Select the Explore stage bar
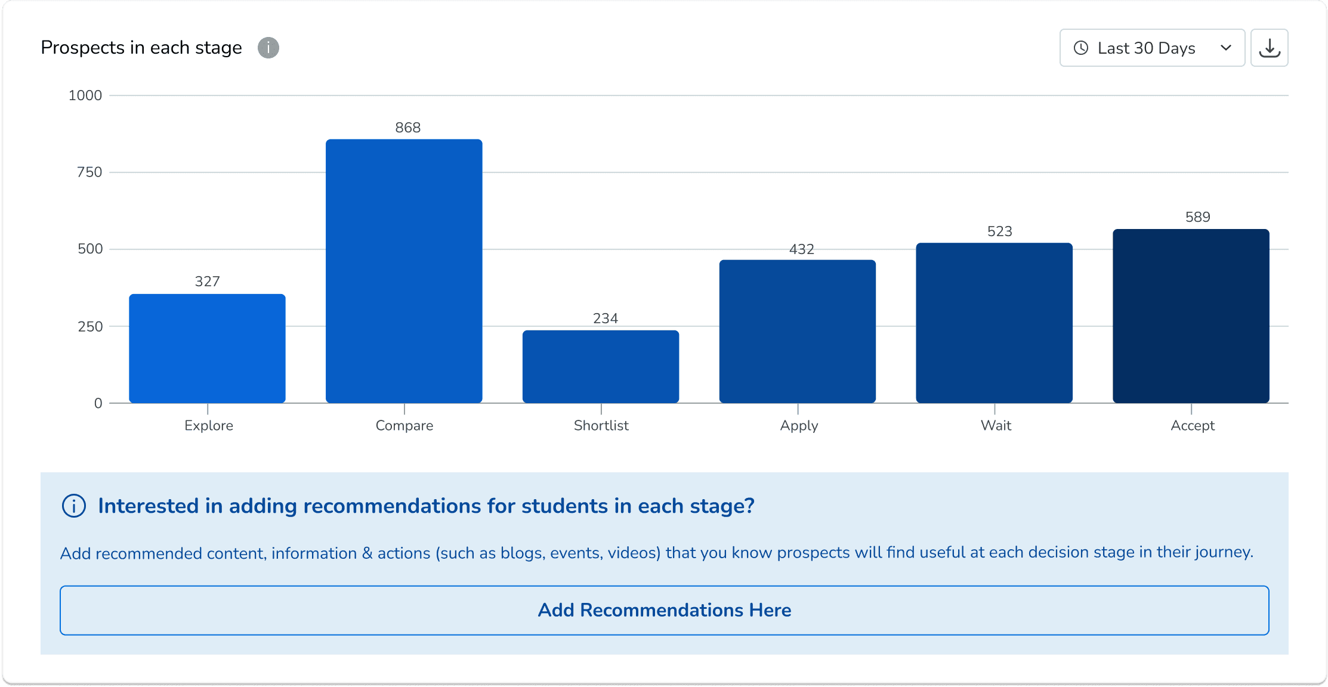 click(208, 348)
